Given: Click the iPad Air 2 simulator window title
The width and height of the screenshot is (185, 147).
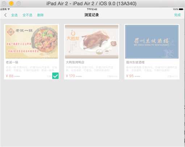Looking at the screenshot, I should coord(91,4).
